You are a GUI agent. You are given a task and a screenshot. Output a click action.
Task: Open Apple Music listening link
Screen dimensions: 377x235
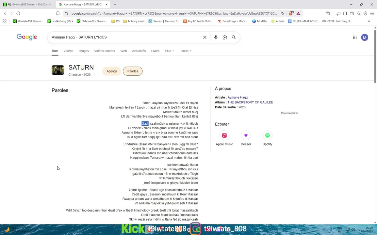coord(224,138)
